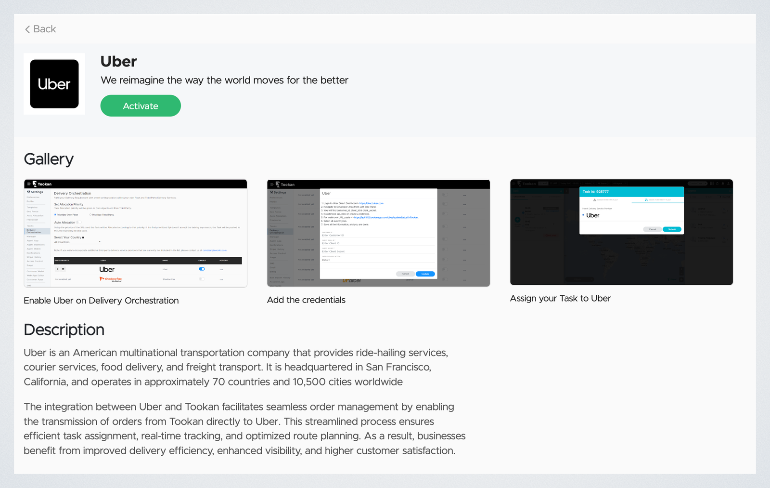Screen dimensions: 770x488
Task: Select the 'Assign your Task to Uber' caption
Action: (560, 299)
